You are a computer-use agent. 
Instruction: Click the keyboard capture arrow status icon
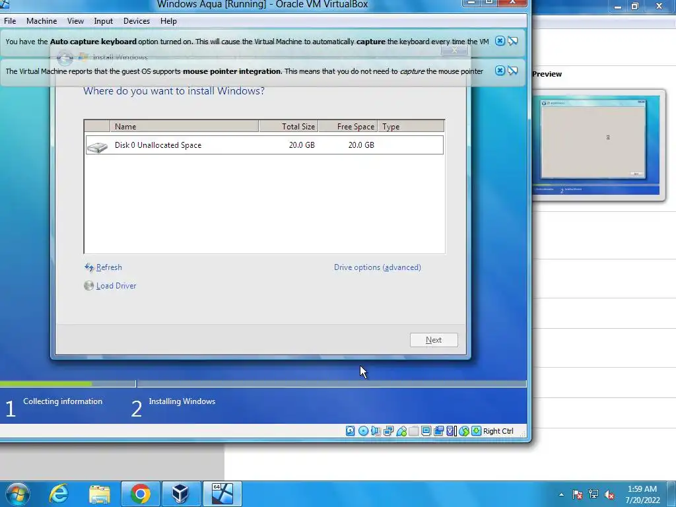tap(476, 430)
